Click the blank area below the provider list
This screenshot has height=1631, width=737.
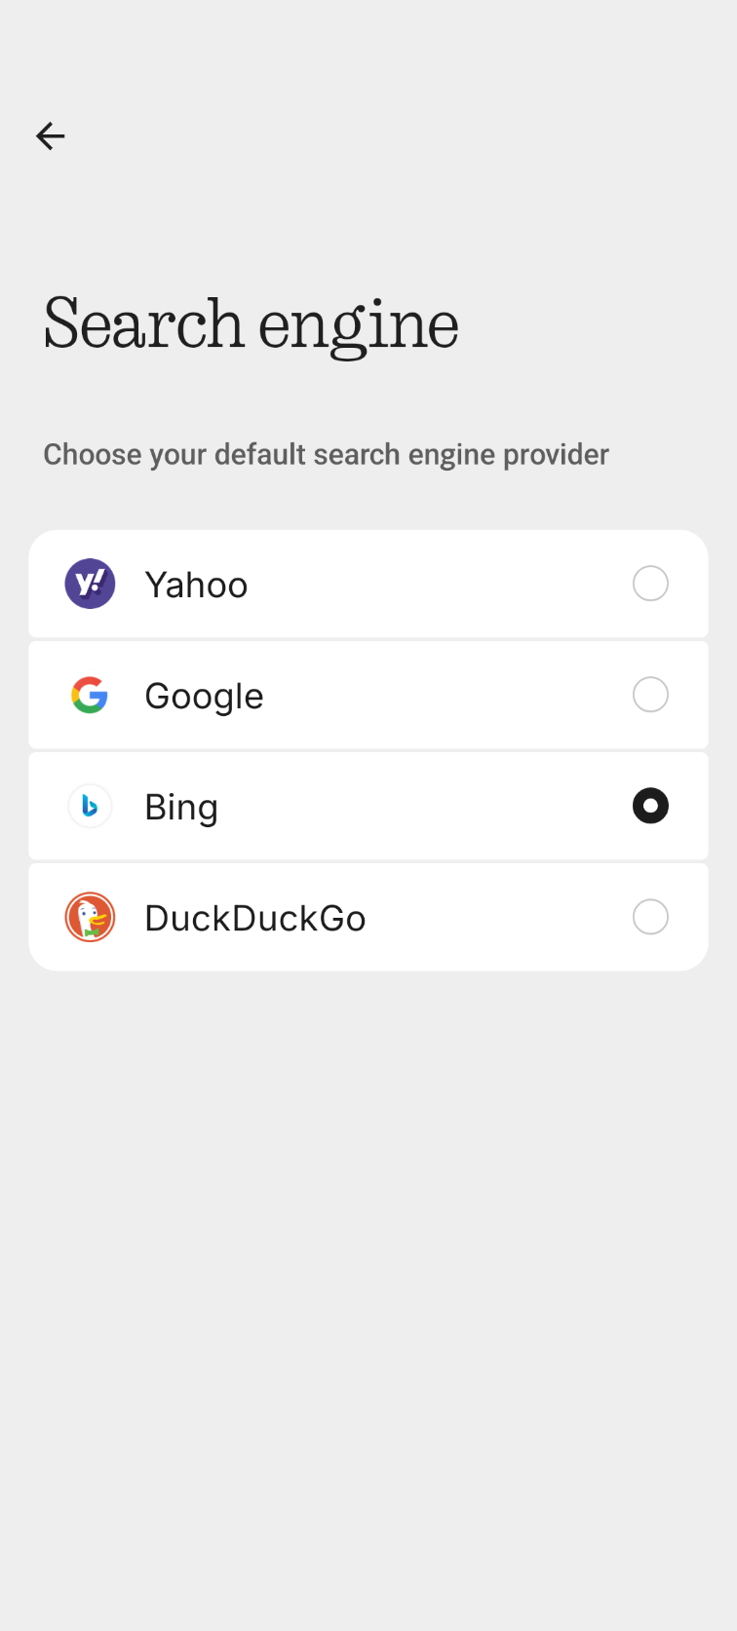point(368,1267)
